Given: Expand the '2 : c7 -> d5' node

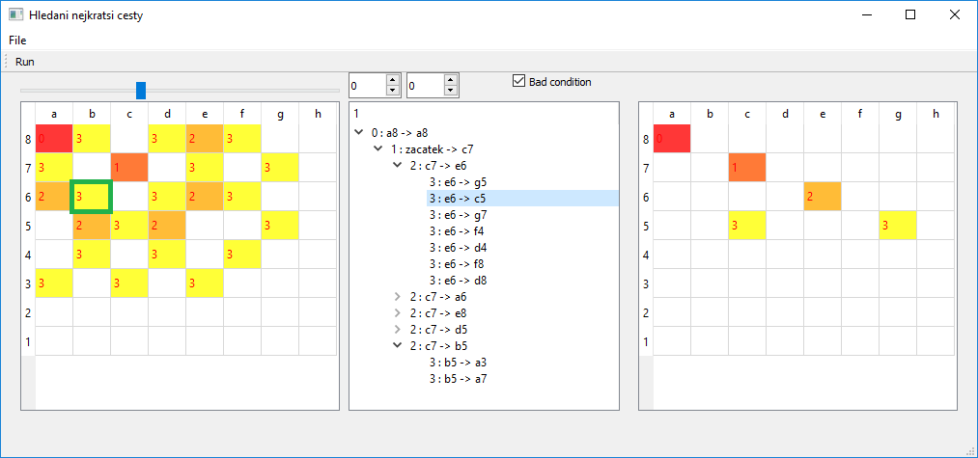Looking at the screenshot, I should [x=398, y=329].
